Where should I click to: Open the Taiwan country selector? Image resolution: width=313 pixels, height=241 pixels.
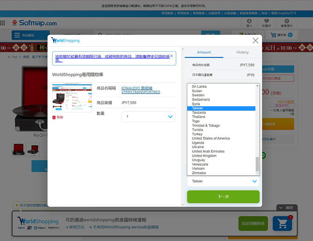tap(223, 181)
